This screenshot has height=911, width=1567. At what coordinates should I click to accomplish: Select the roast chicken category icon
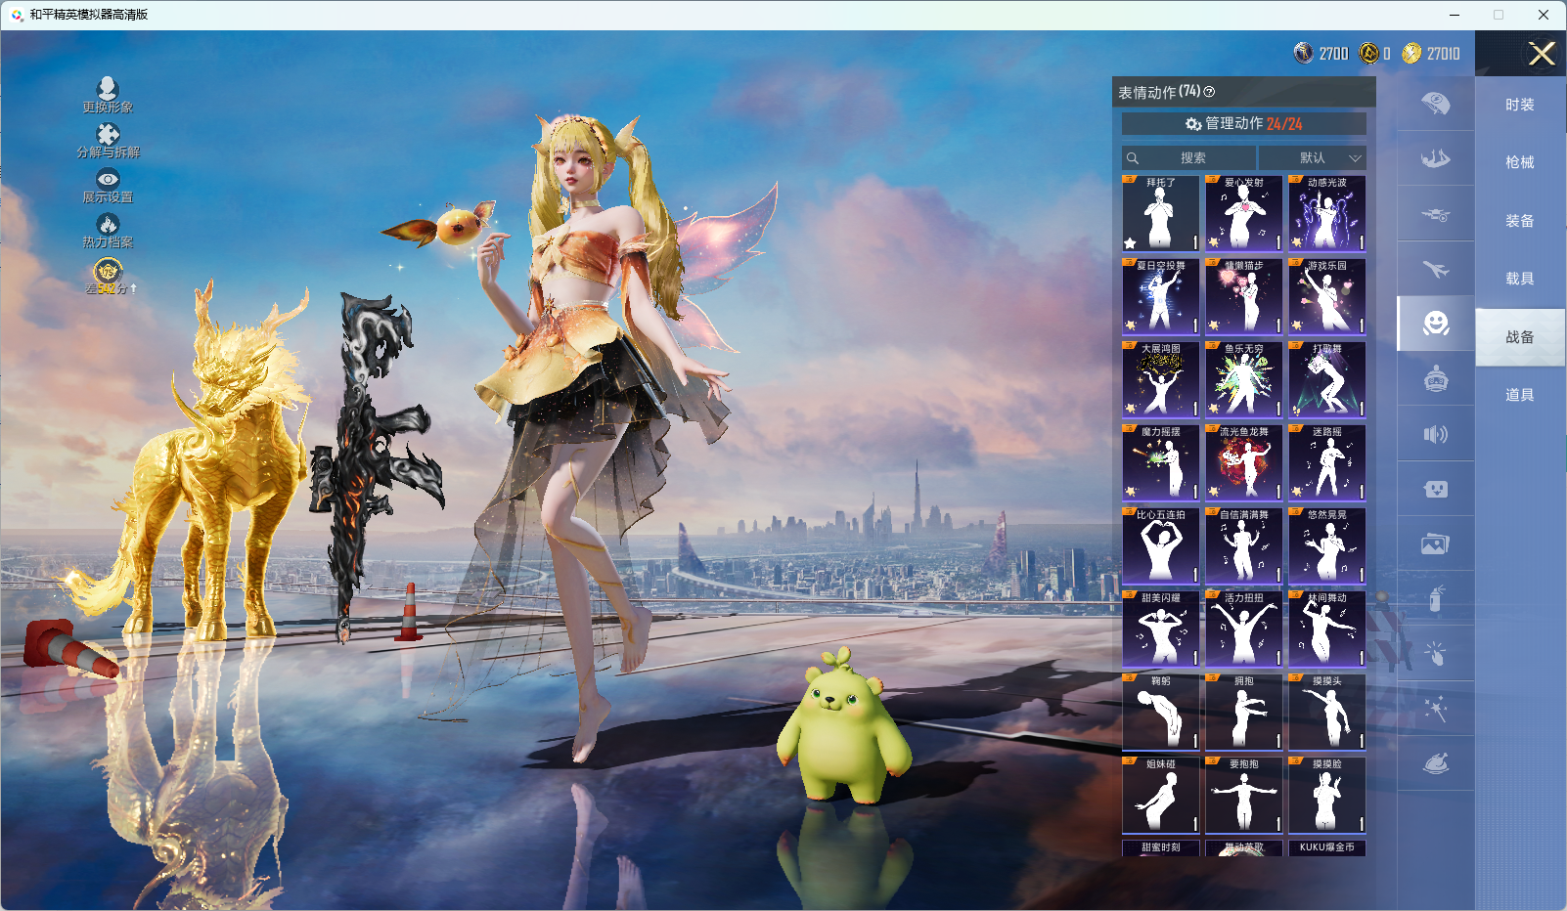coord(1436,763)
